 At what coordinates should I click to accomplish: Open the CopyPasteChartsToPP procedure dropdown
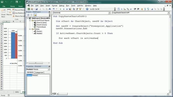pyautogui.click(x=168, y=13)
